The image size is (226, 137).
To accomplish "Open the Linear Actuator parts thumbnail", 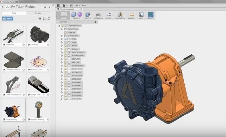I will click(x=14, y=84).
